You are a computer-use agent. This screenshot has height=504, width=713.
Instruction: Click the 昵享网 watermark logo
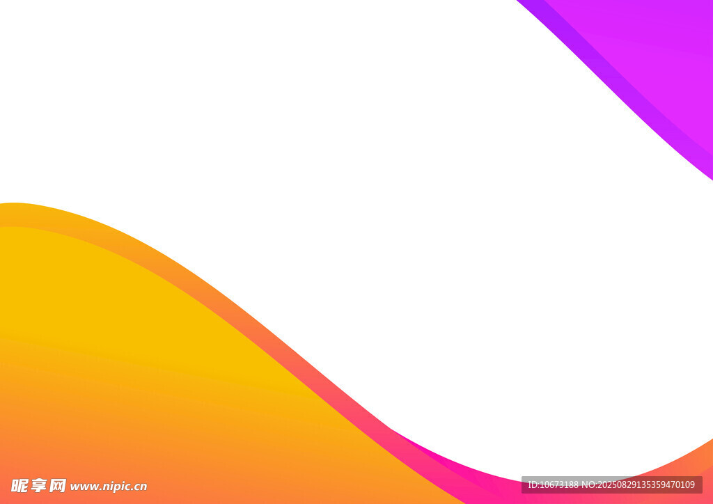38,485
